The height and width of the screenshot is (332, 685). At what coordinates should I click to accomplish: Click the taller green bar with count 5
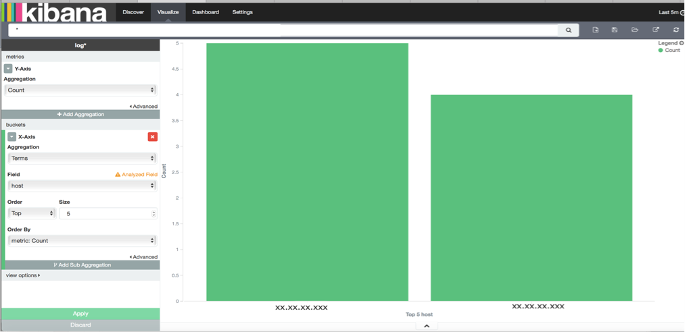(307, 172)
